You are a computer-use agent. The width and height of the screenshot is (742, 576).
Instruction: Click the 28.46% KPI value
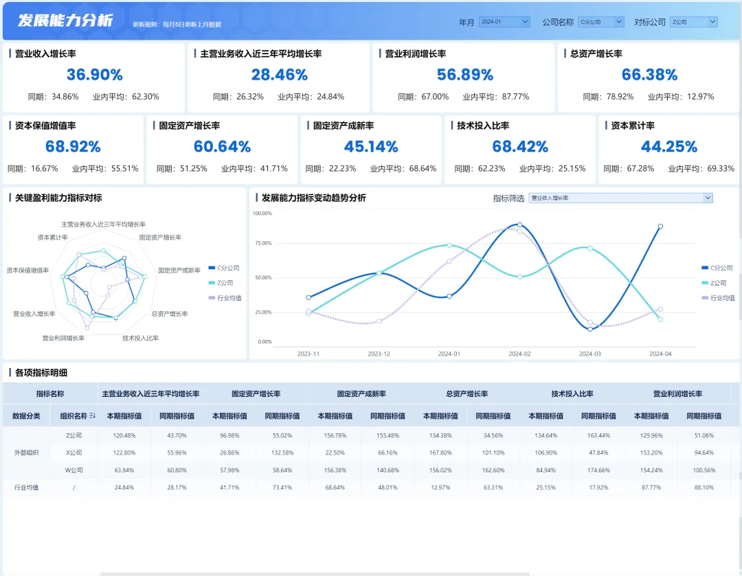(x=279, y=75)
